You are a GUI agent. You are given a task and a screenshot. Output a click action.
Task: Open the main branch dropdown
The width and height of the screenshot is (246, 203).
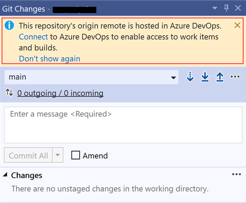click(x=91, y=77)
